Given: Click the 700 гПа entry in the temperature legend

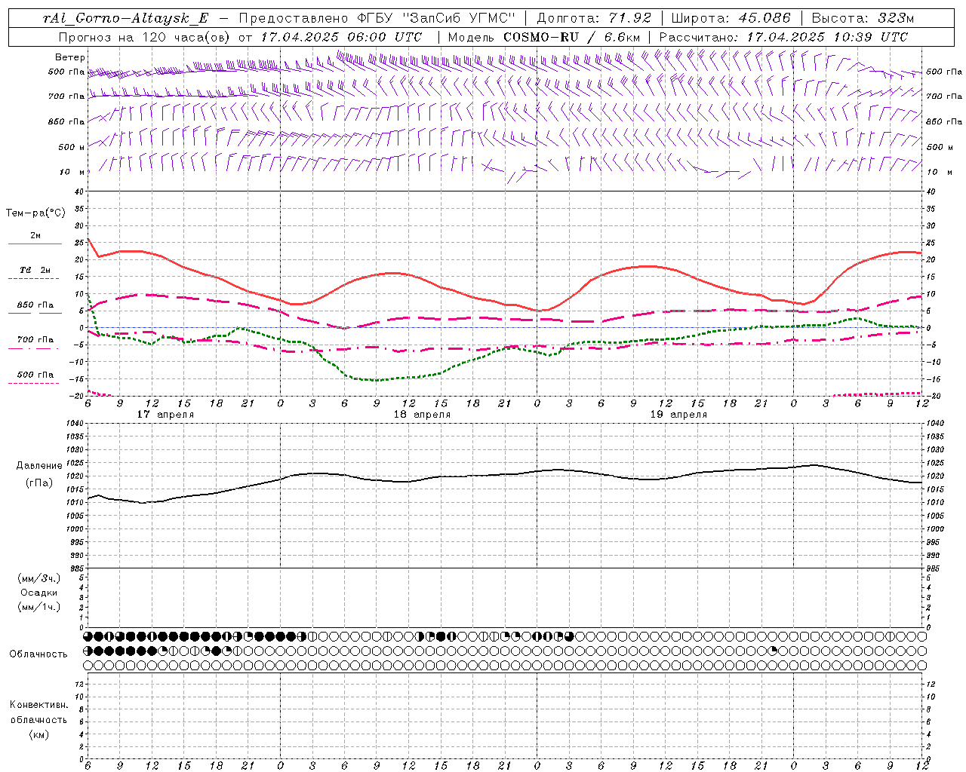Looking at the screenshot, I should (x=35, y=340).
